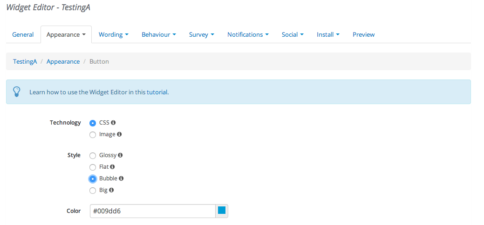Open the Install tab dropdown
This screenshot has width=484, height=225.
click(328, 34)
